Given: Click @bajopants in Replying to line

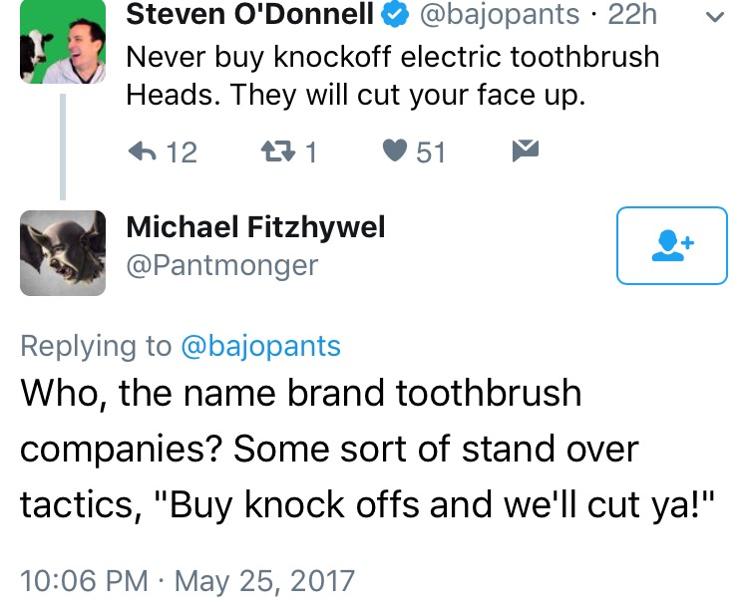Looking at the screenshot, I should [260, 346].
